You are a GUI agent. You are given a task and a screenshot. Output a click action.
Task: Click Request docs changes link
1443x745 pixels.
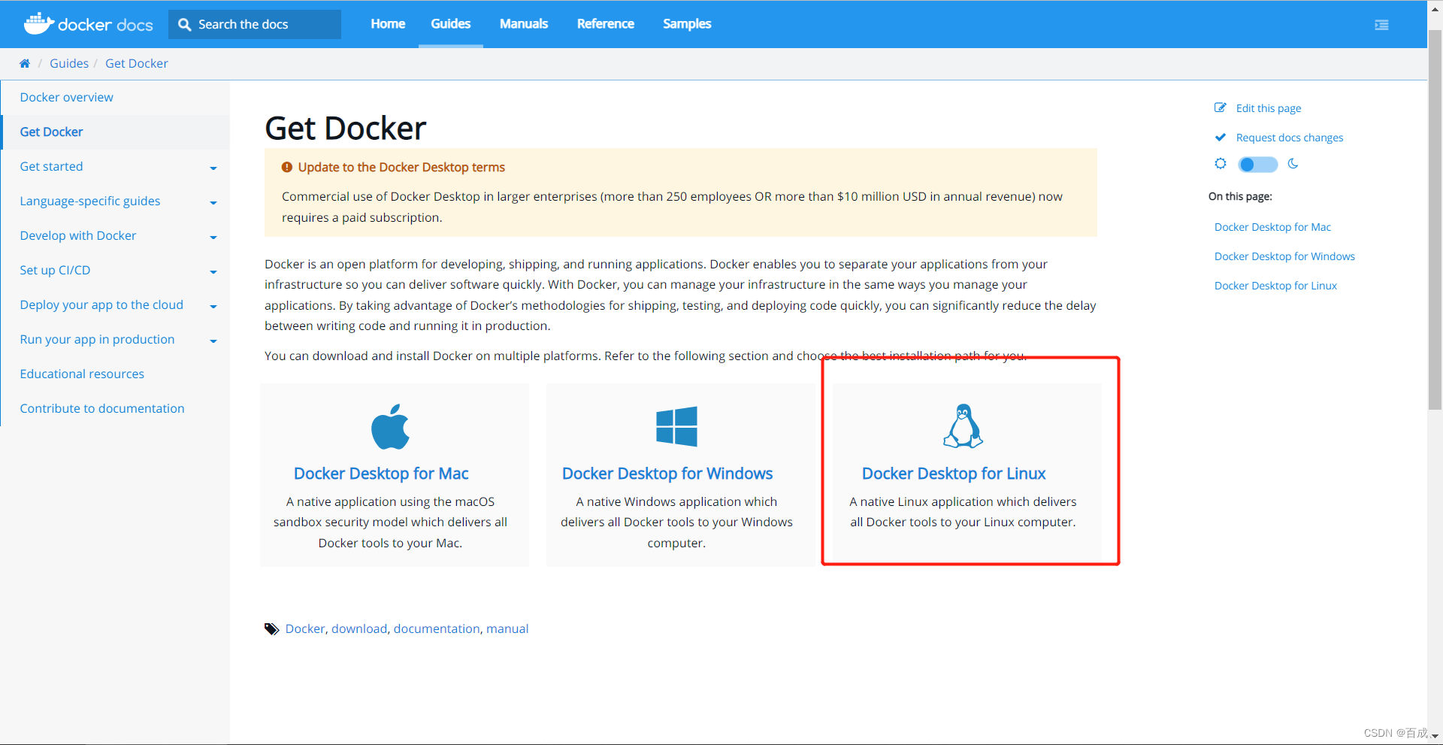tap(1290, 138)
